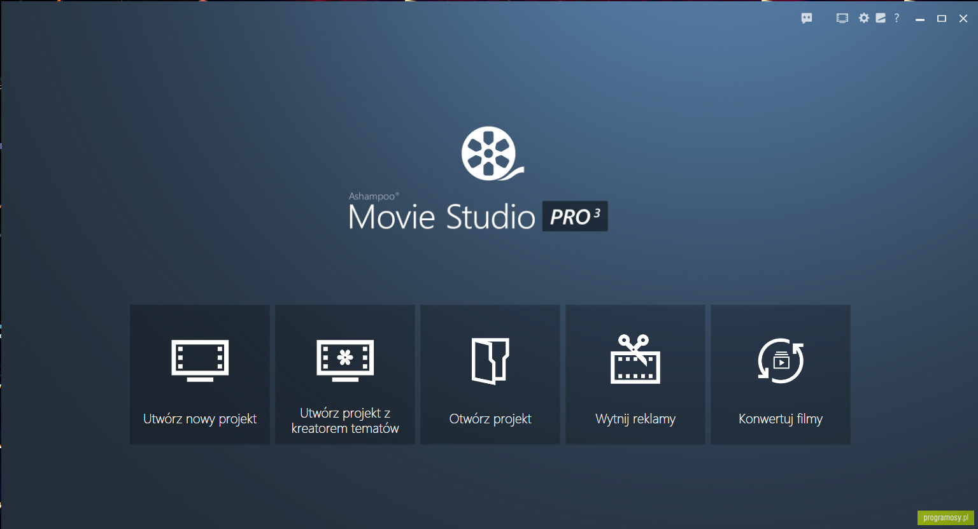This screenshot has height=529, width=978.
Task: Maximize the Movie Studio window
Action: click(x=942, y=18)
